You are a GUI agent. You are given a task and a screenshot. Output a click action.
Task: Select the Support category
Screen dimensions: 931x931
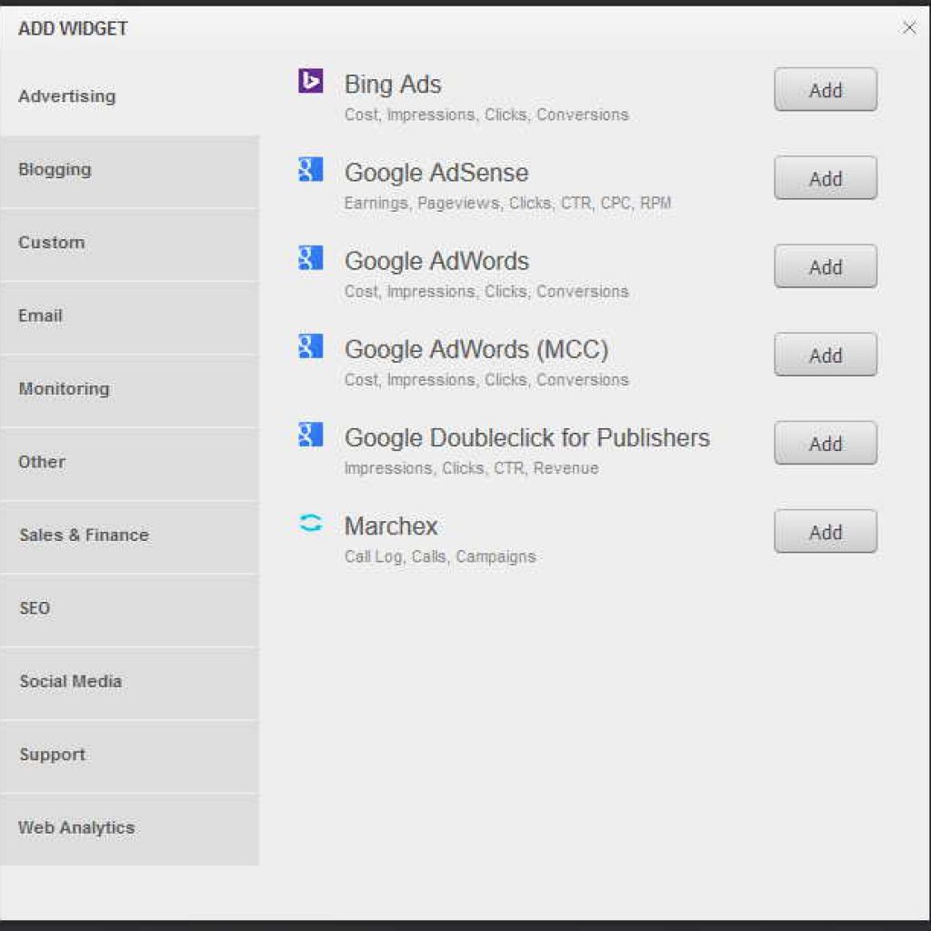tap(129, 756)
